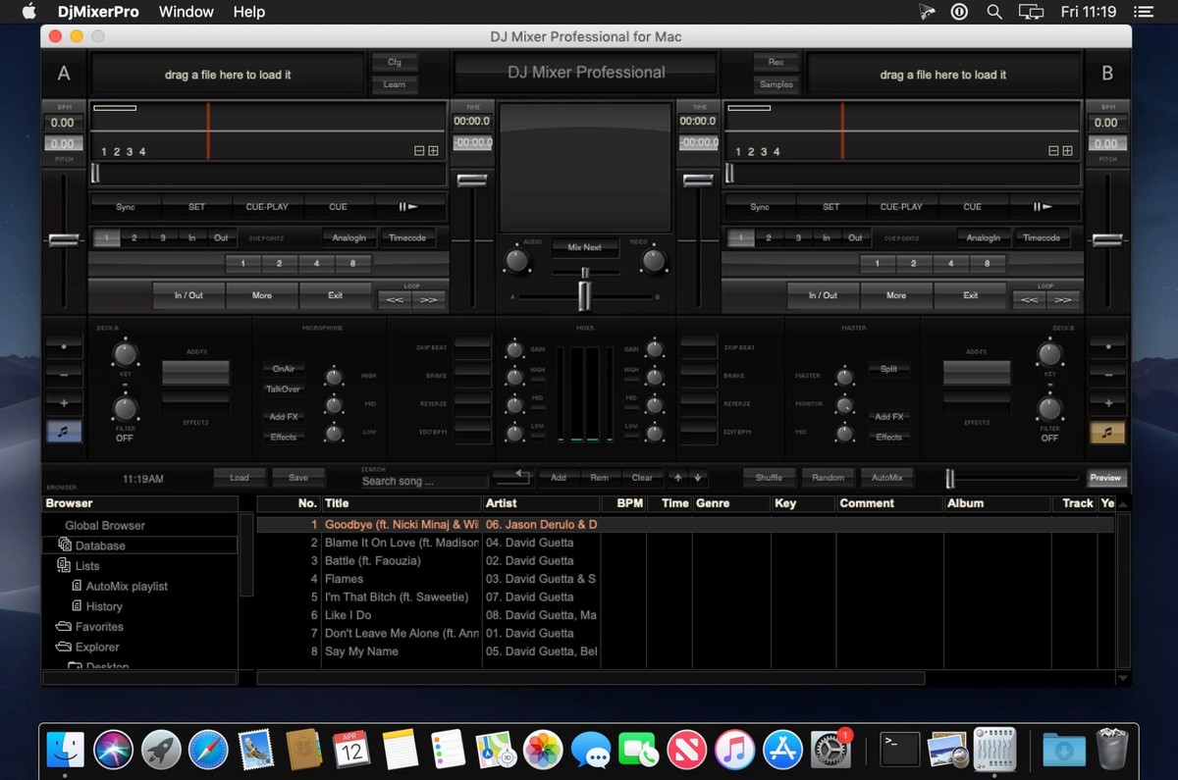Viewport: 1178px width, 780px height.
Task: Zoom in deck B waveform (plus box icon)
Action: pyautogui.click(x=1067, y=151)
